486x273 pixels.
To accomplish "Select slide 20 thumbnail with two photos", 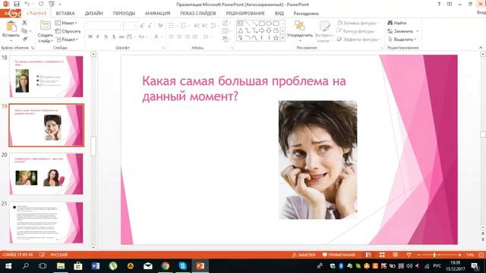I will click(x=46, y=174).
